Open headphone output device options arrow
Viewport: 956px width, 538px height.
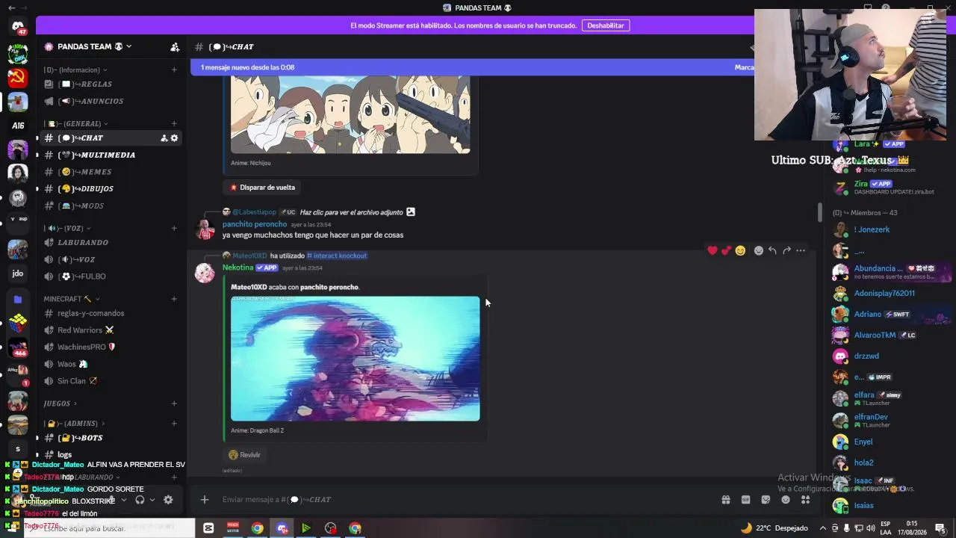152,500
